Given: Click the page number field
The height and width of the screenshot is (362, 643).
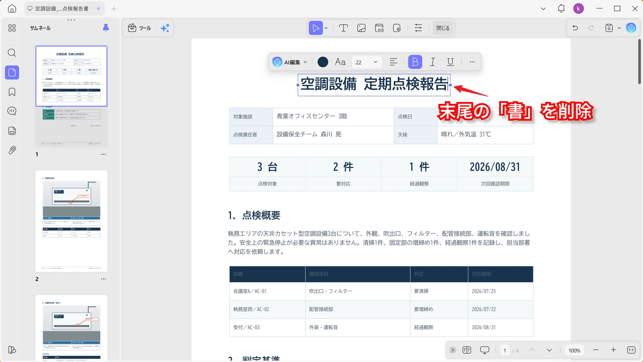Looking at the screenshot, I should [x=505, y=350].
